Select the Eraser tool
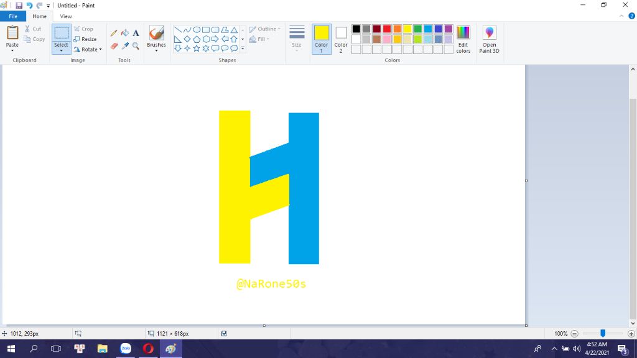Screen dimensions: 637x358 click(x=114, y=46)
